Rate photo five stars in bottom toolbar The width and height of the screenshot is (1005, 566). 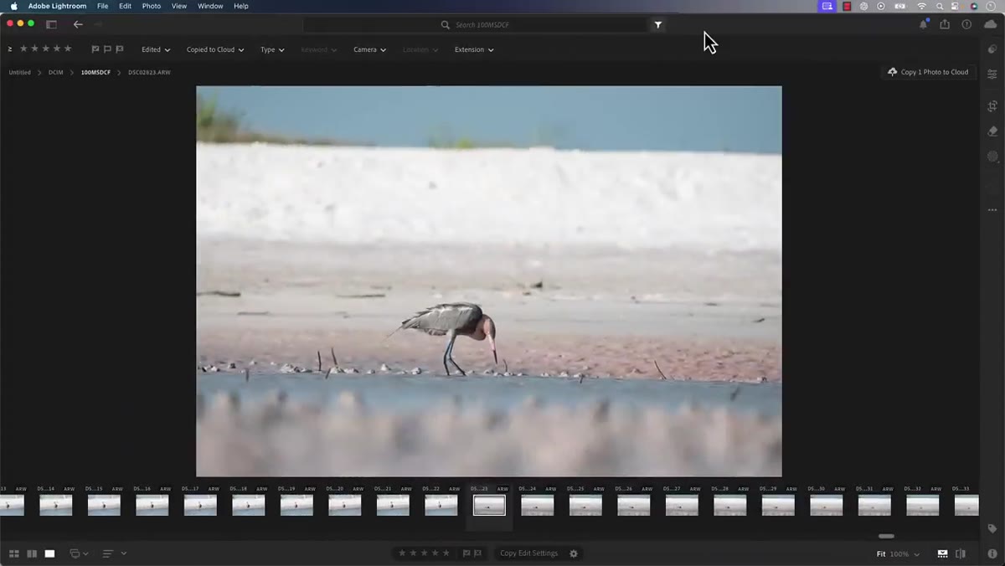pyautogui.click(x=446, y=553)
